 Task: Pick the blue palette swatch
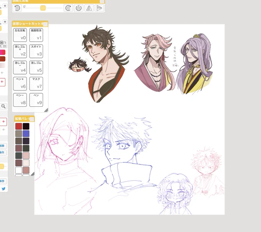(x=26, y=134)
